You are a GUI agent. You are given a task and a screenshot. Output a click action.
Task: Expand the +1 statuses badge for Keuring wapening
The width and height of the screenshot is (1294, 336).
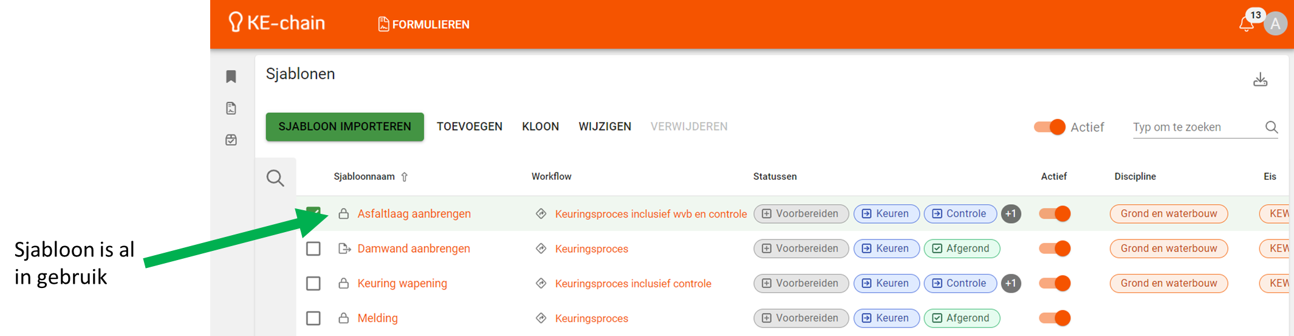(1011, 283)
